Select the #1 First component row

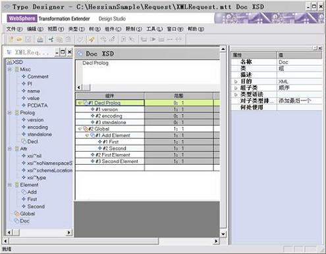109,142
